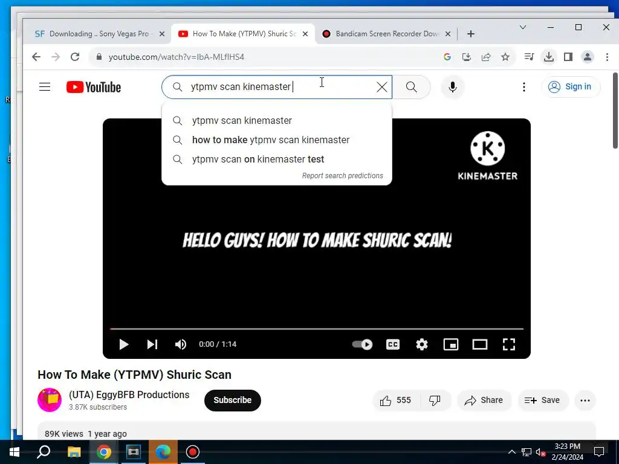Open Microsoft Edge from taskbar
The image size is (619, 464).
(x=163, y=452)
